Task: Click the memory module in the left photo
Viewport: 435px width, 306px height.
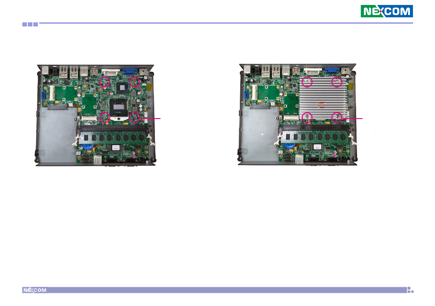Action: point(113,137)
